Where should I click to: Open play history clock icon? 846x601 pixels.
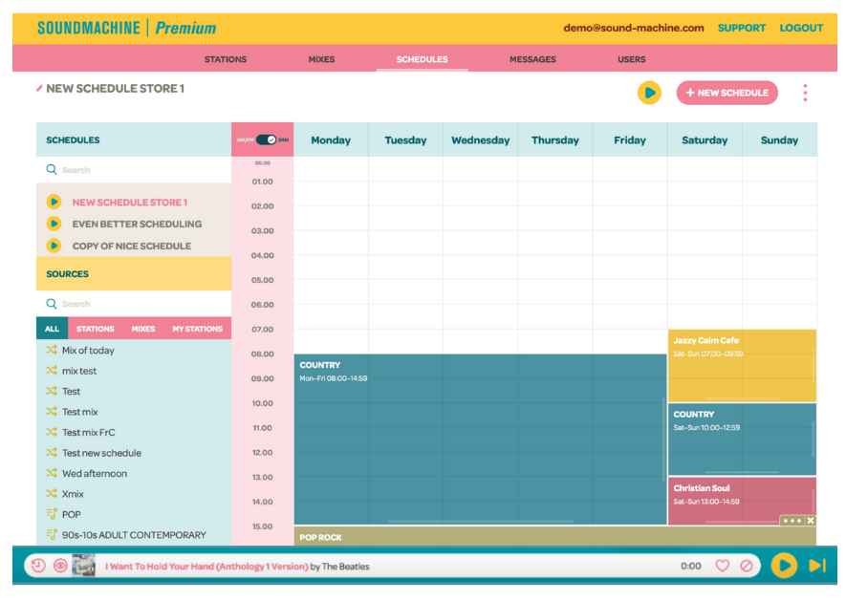tap(37, 566)
